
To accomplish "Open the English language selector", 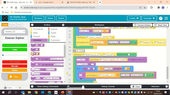I will point(11,88).
